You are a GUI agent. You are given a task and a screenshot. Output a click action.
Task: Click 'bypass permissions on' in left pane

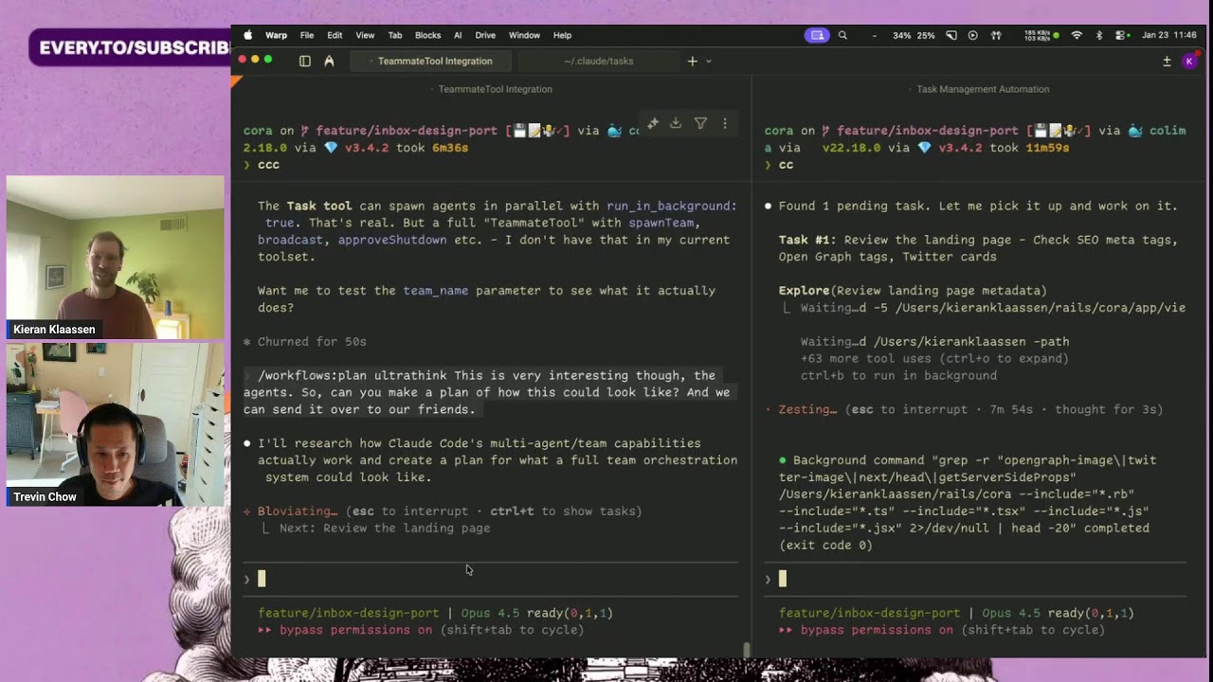(355, 630)
